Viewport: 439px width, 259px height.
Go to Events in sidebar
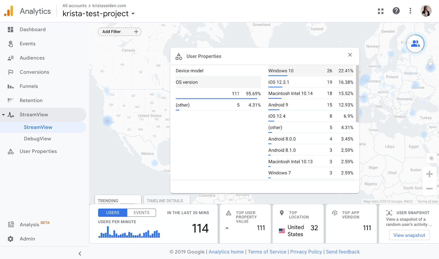27,44
